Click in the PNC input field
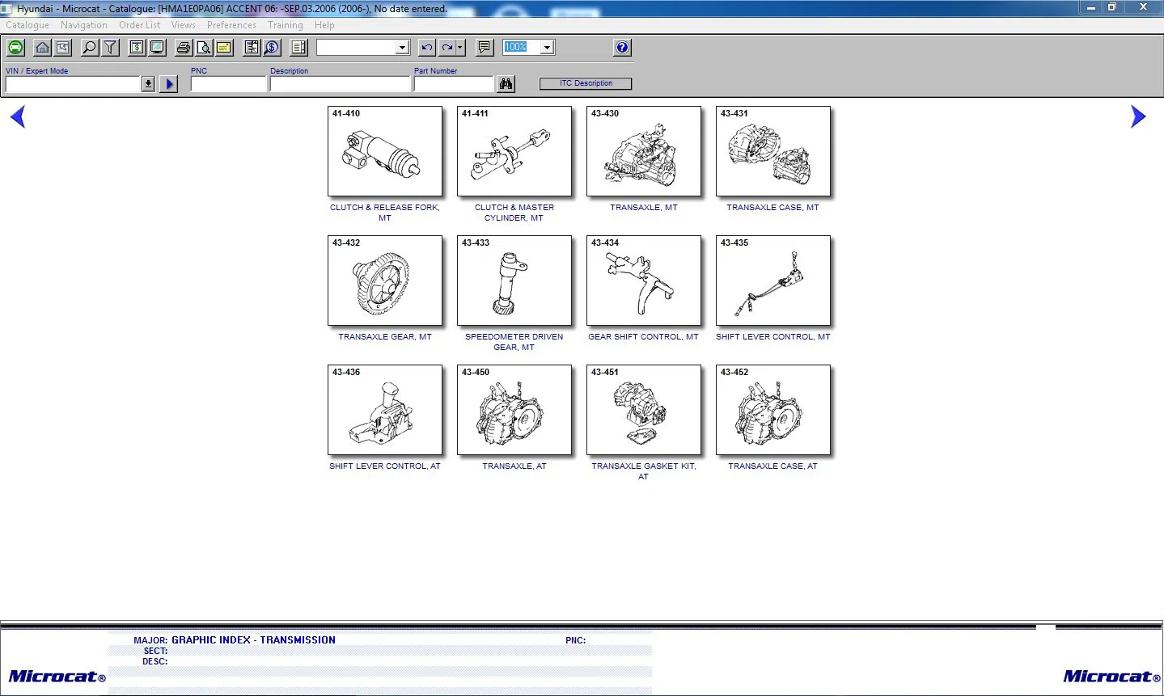 coord(229,84)
